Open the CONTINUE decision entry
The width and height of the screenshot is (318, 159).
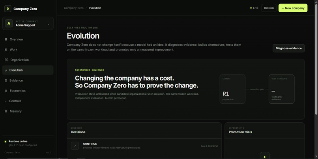(x=144, y=146)
